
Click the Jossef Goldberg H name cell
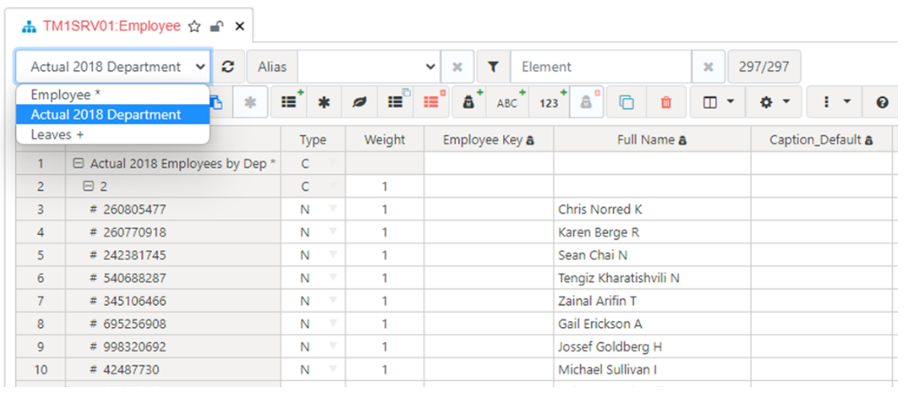pos(652,347)
